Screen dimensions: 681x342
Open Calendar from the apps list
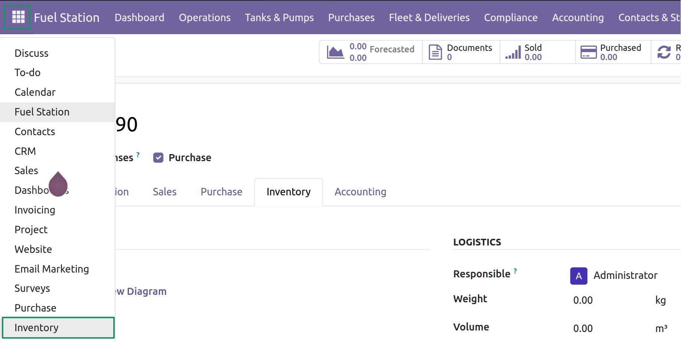click(x=58, y=92)
